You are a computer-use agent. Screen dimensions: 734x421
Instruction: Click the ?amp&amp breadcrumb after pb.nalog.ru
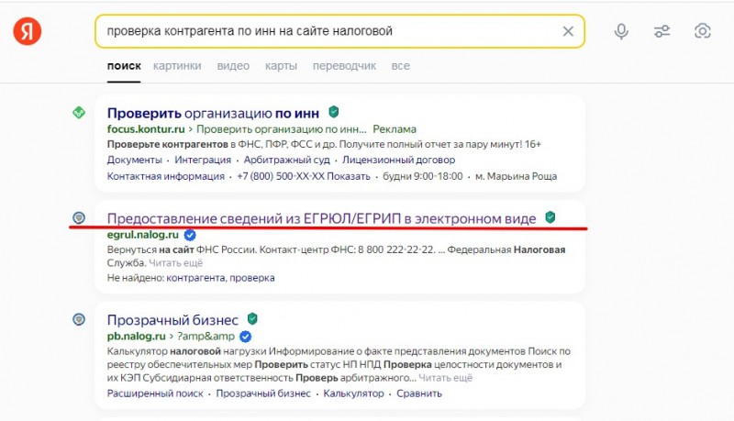point(206,337)
